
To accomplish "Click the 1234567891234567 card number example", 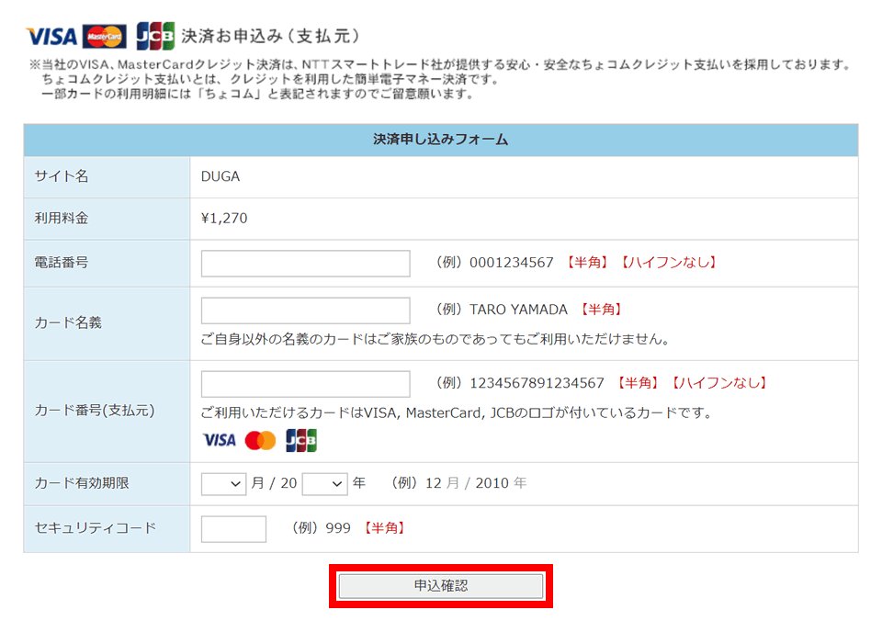I will point(537,383).
